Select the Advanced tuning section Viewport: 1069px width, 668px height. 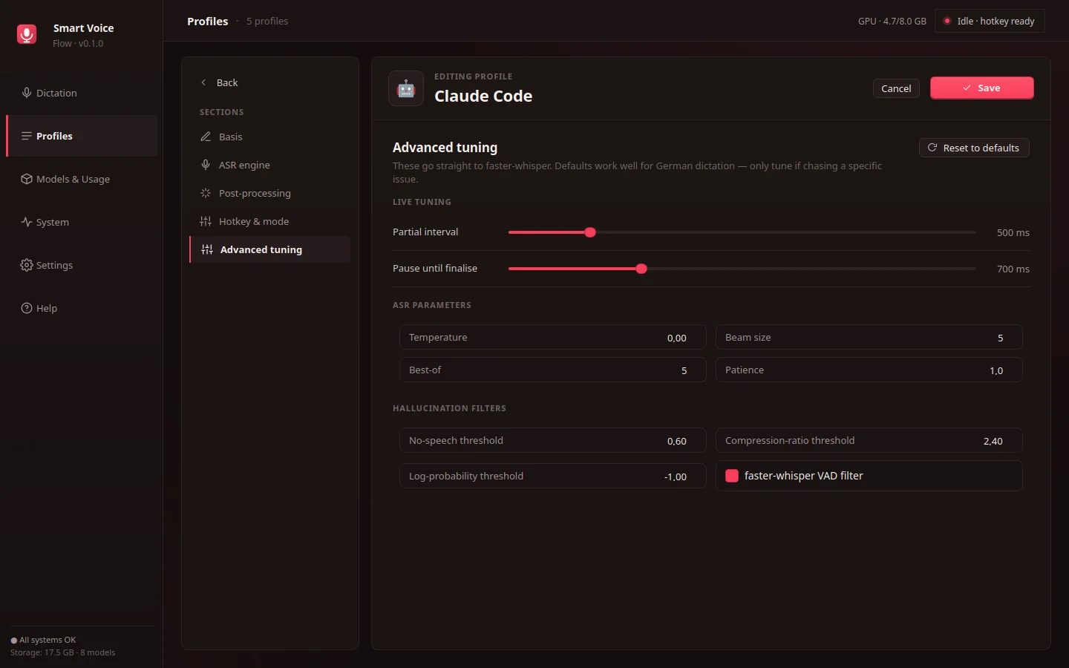tap(270, 249)
